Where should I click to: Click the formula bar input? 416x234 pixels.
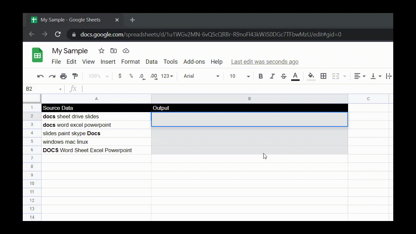pyautogui.click(x=237, y=89)
